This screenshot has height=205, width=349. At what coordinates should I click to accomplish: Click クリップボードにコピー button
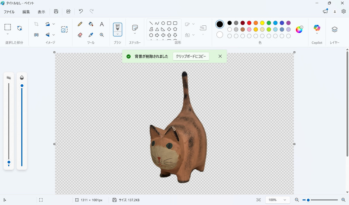point(191,56)
